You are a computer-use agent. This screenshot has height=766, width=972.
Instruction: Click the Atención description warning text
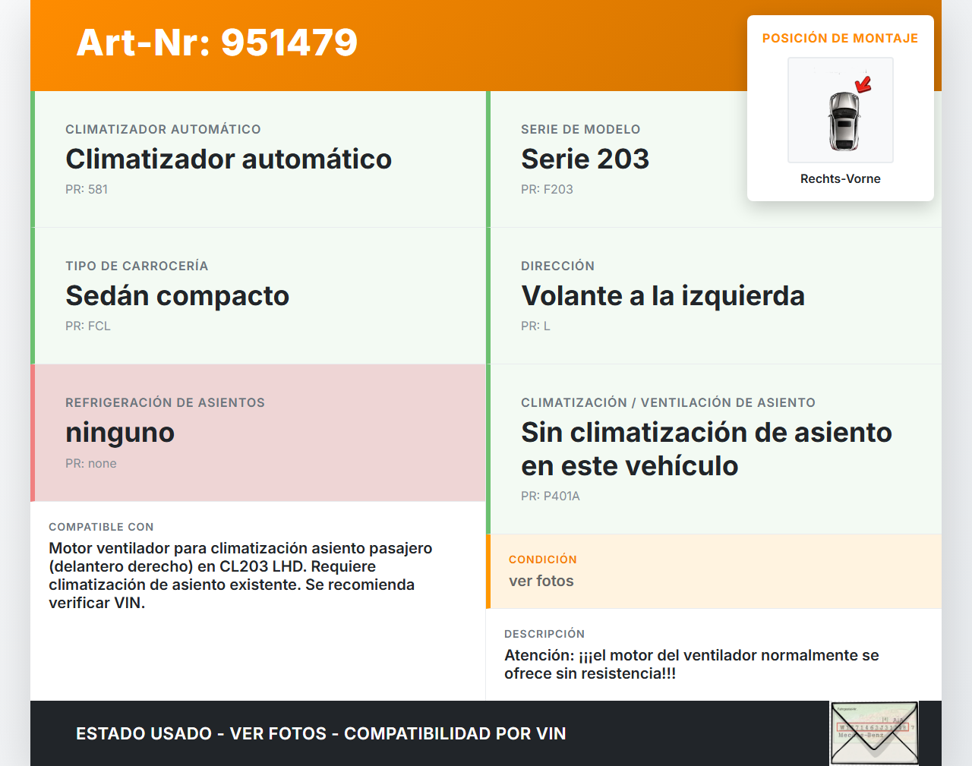point(691,664)
